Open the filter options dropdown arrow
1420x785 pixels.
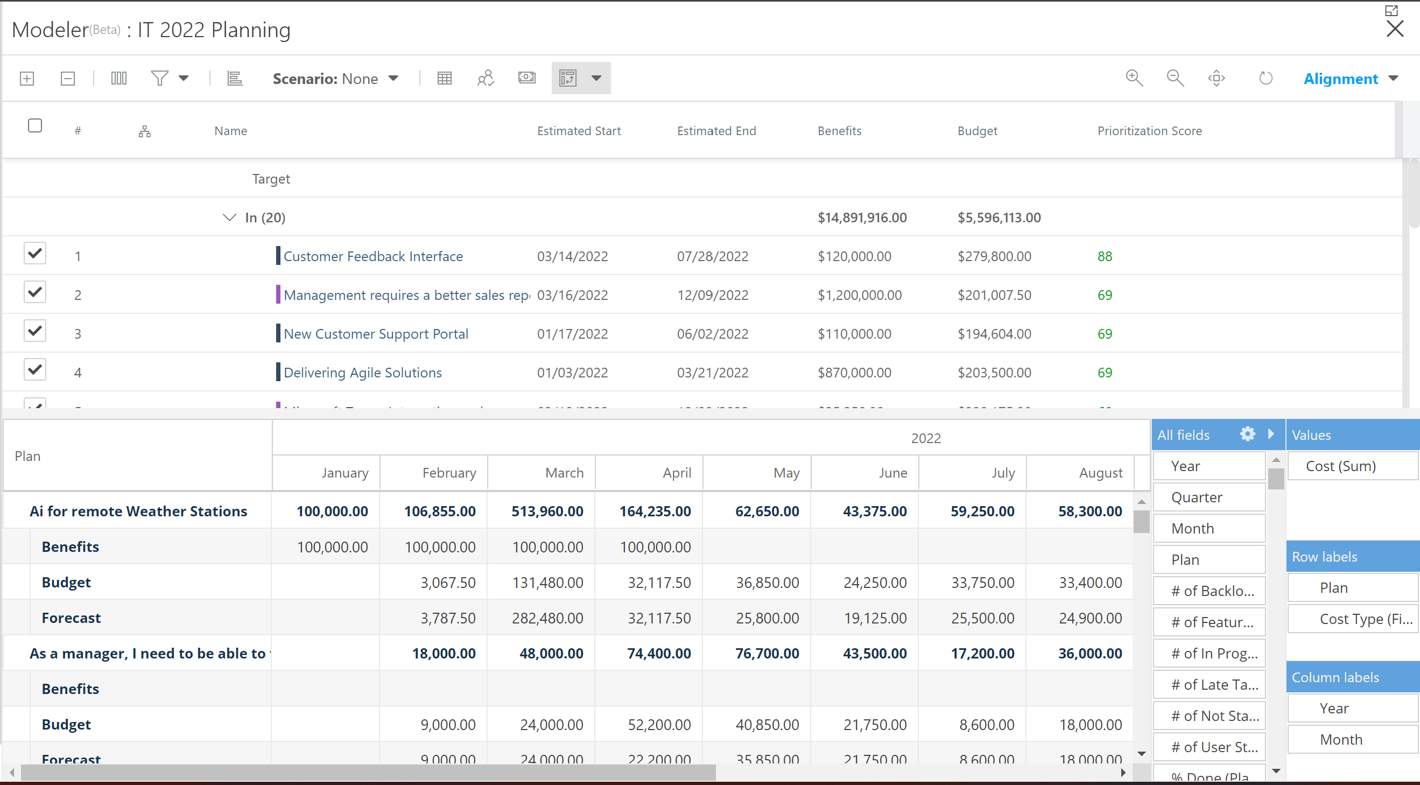(184, 78)
